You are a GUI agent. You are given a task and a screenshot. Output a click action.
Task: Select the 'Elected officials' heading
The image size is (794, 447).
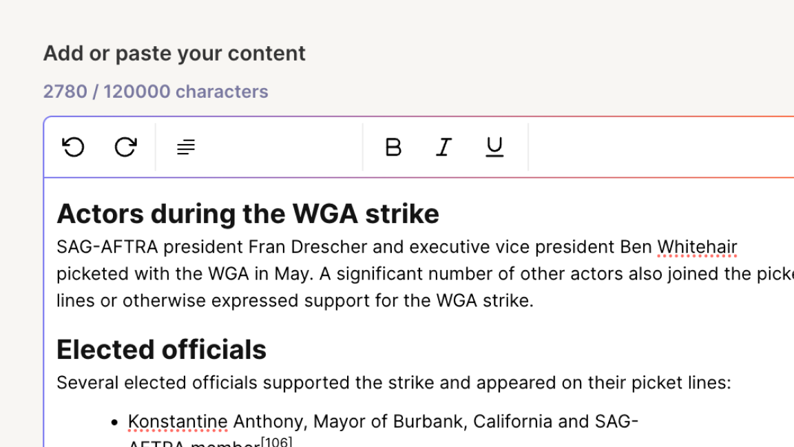coord(162,350)
